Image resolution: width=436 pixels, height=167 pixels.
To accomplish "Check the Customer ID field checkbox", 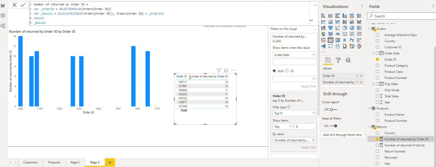I will point(377,47).
